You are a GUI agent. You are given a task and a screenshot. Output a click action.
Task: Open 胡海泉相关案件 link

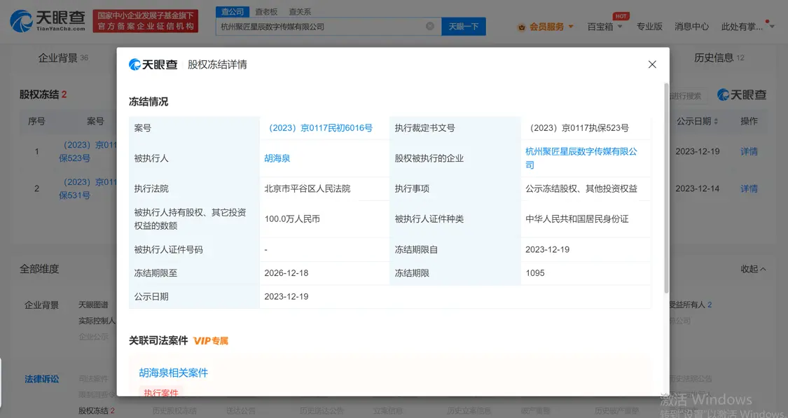174,372
